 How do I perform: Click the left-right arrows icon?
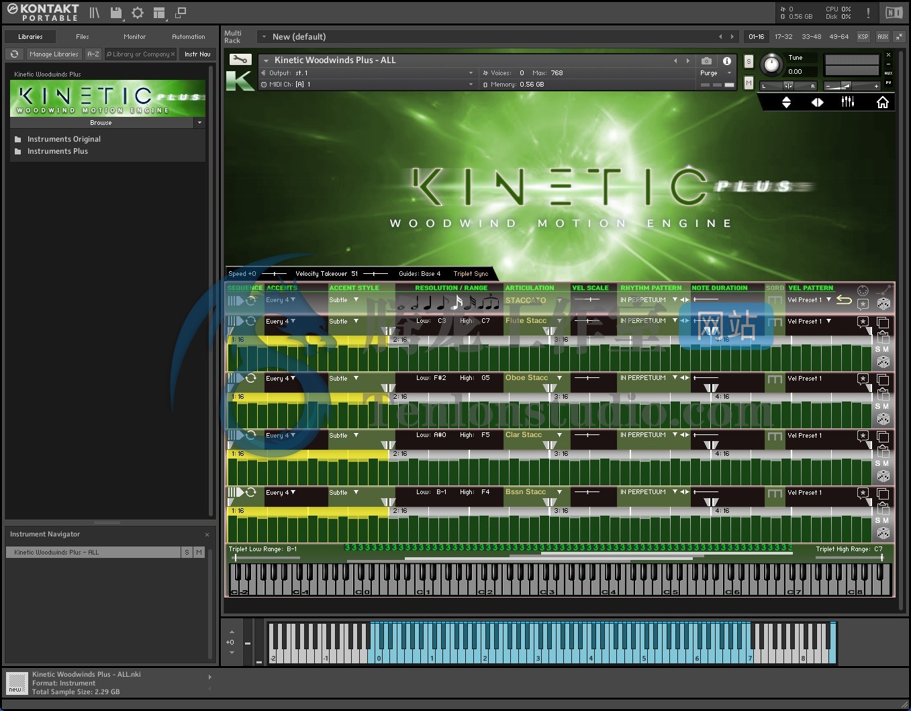click(x=817, y=102)
